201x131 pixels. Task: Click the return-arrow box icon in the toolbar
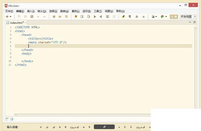107,16
